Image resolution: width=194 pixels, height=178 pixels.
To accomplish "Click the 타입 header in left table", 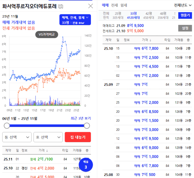I will tap(65, 150).
